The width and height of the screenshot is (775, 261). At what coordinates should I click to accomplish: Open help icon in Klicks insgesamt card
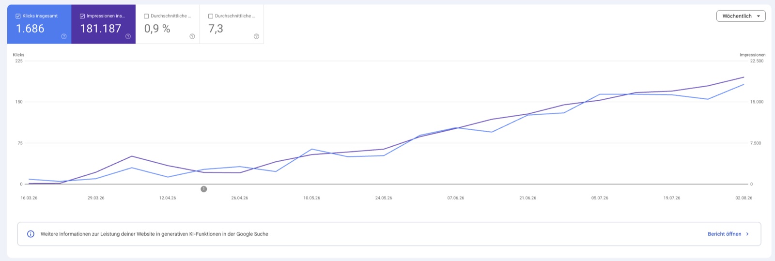(x=64, y=36)
